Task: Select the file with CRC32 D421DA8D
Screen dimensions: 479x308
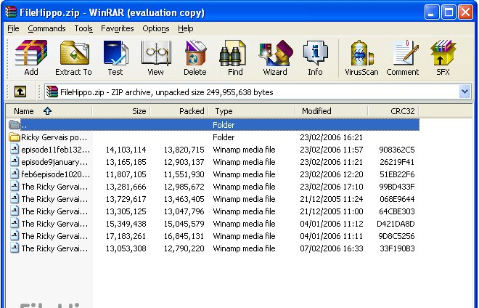Action: [214, 224]
